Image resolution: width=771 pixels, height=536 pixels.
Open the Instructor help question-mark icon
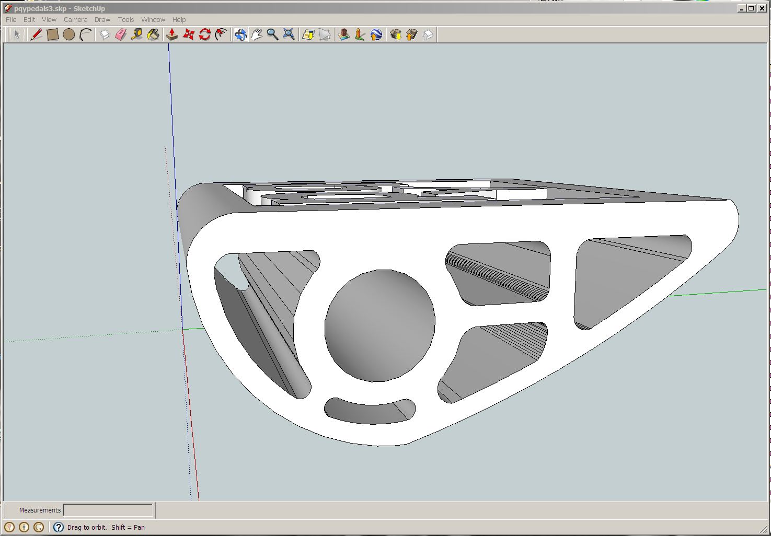59,527
